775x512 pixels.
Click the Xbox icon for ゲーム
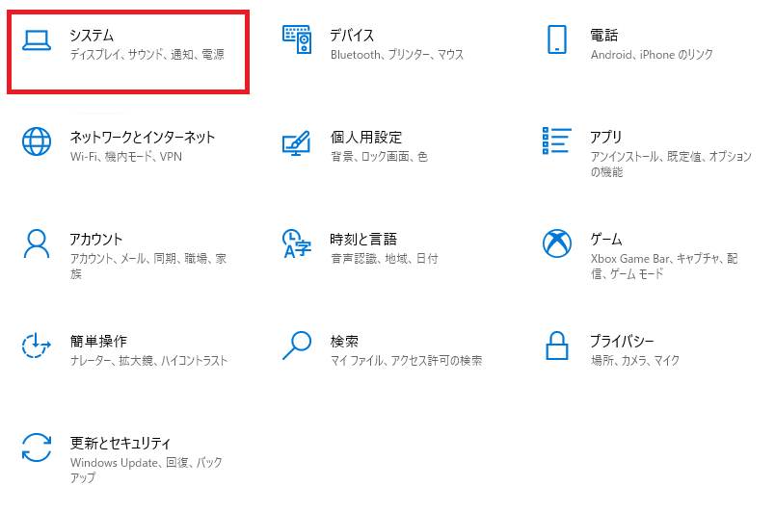click(x=557, y=243)
